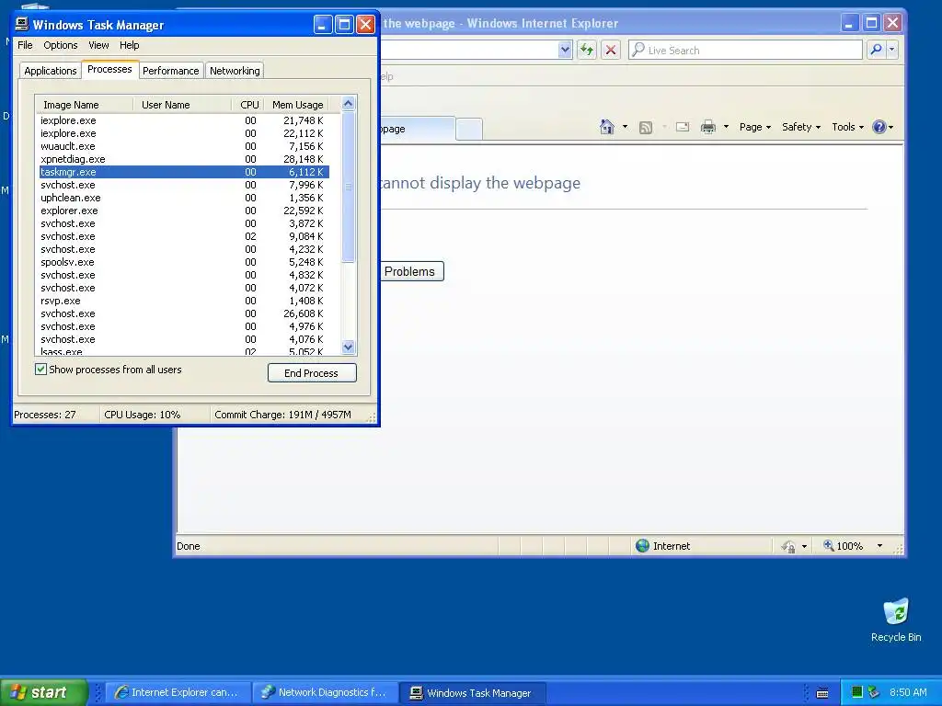Viewport: 942px width, 706px height.
Task: Open Task Manager View menu
Action: click(x=98, y=45)
